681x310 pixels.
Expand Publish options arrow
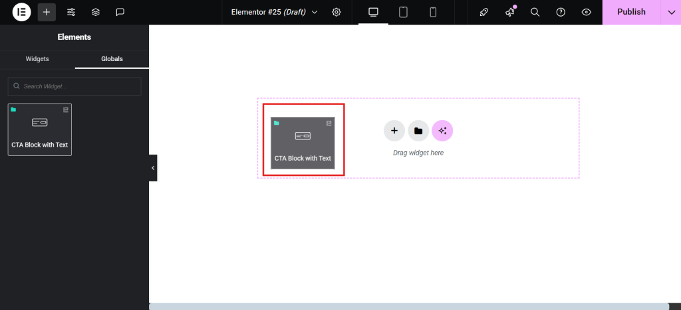[671, 12]
